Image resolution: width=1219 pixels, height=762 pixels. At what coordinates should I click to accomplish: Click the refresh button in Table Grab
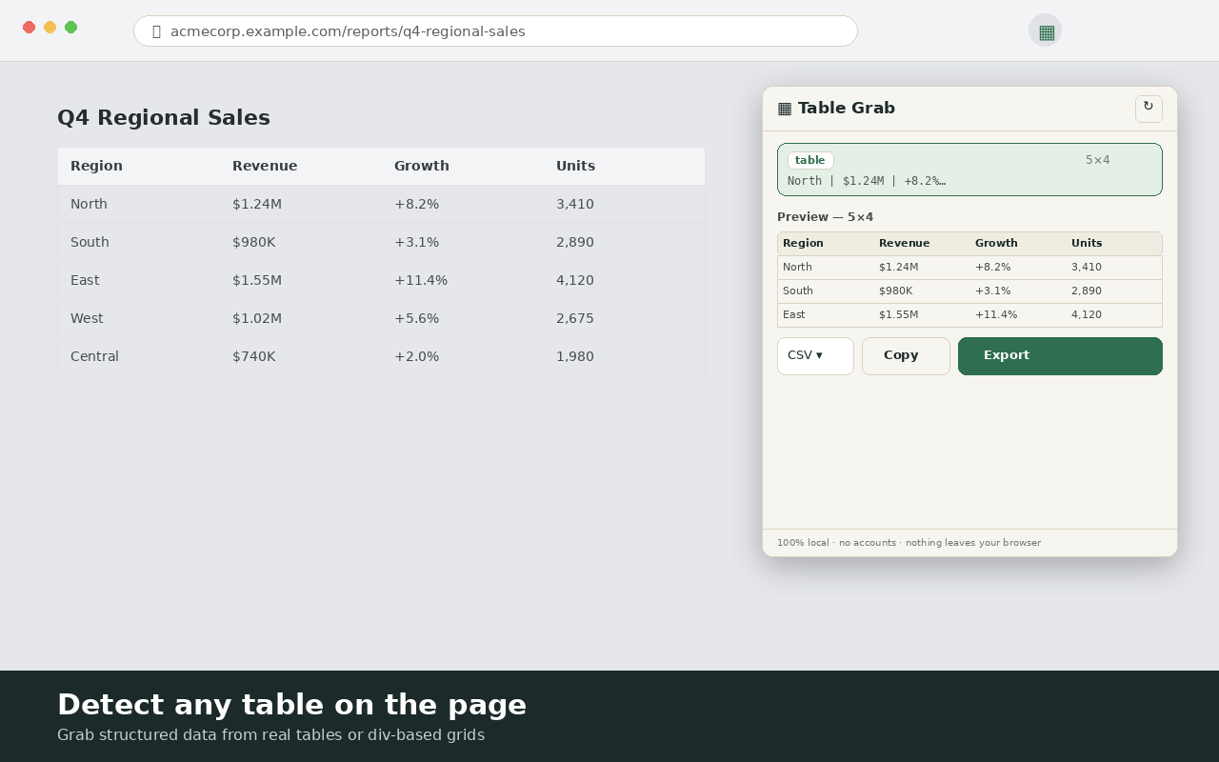[1149, 109]
